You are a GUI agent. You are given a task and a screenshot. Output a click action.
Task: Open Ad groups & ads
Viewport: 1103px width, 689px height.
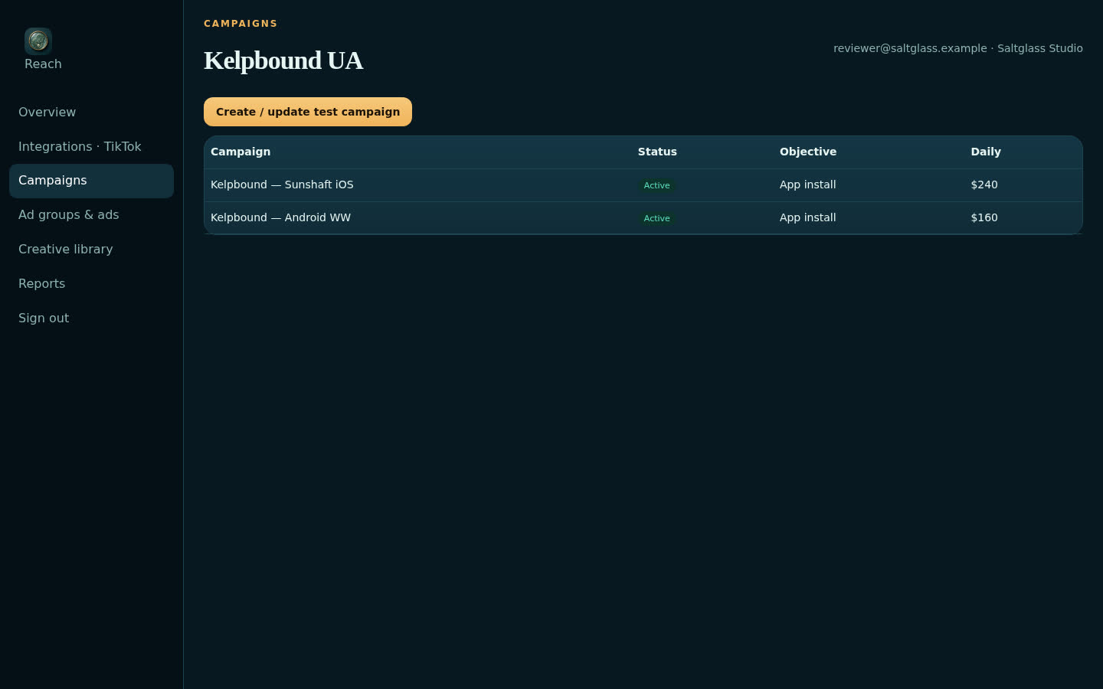pos(91,215)
